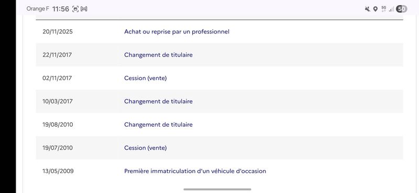Open Cession (vente) entry dated 19/07/2010

click(146, 147)
